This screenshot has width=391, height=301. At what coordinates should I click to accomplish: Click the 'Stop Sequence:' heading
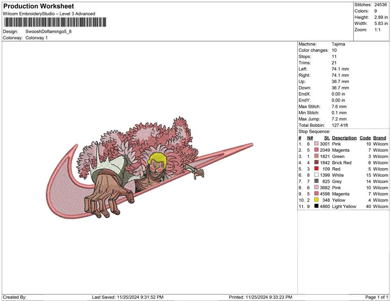tap(314, 132)
